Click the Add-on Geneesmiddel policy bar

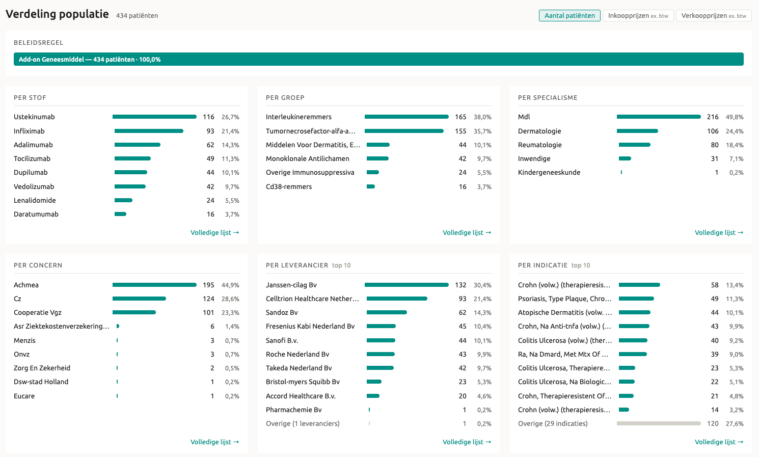378,59
